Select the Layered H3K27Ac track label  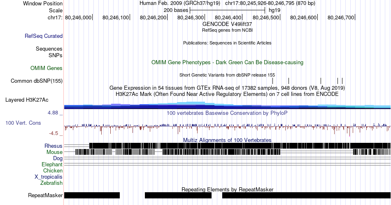27,100
